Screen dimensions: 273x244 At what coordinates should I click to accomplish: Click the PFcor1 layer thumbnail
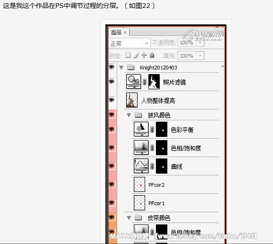coord(140,203)
